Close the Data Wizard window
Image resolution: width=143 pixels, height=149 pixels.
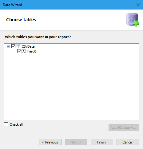[138, 5]
